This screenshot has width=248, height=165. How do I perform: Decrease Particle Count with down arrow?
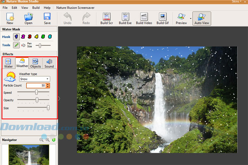point(48,87)
